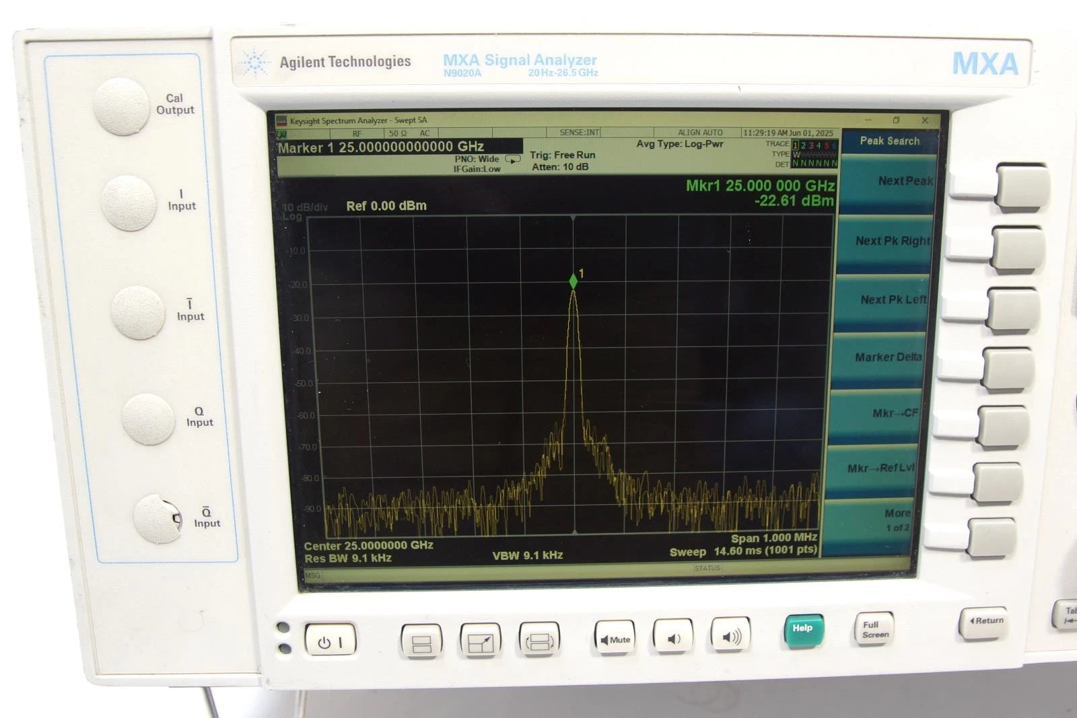Click the Marker 1 frequency entry field
The image size is (1077, 718).
pyautogui.click(x=400, y=147)
